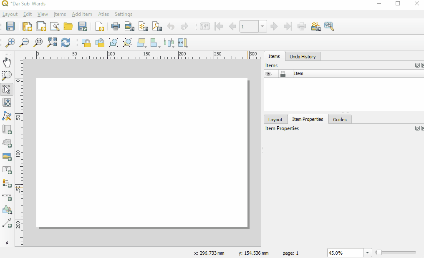Toggle the Select/Move Item tool
The width and height of the screenshot is (424, 258).
pos(7,89)
